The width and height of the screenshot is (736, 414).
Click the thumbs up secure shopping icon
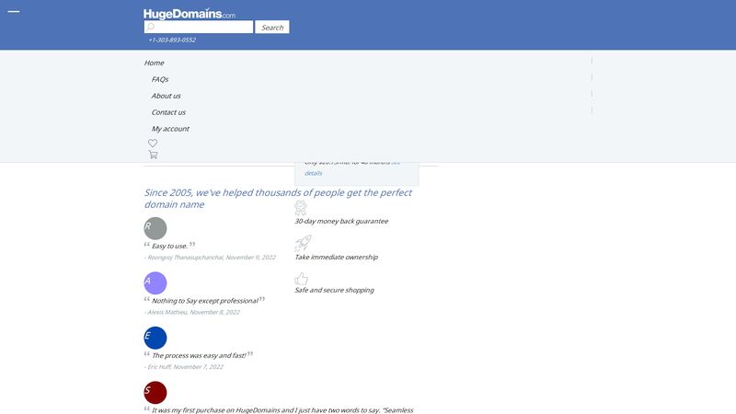(x=301, y=279)
